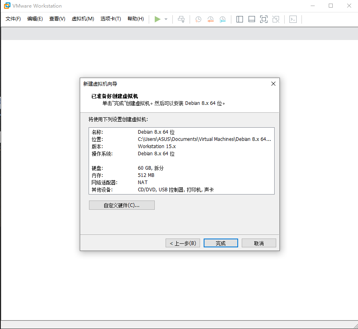358x329 pixels.
Task: Open the 选项卡(T) menu
Action: pos(111,19)
